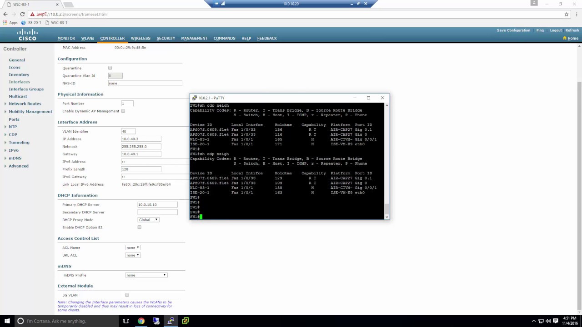The image size is (582, 327).
Task: Open the ACL Name dropdown
Action: click(x=133, y=248)
